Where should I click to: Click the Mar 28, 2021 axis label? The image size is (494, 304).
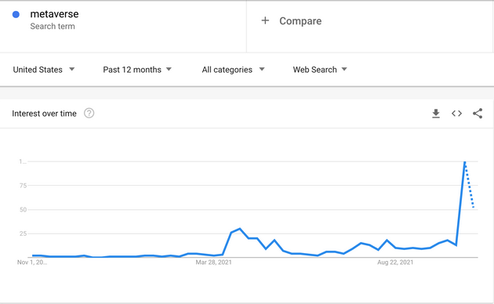(213, 262)
